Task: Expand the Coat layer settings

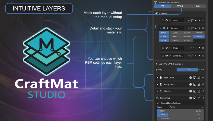Action: 170,48
